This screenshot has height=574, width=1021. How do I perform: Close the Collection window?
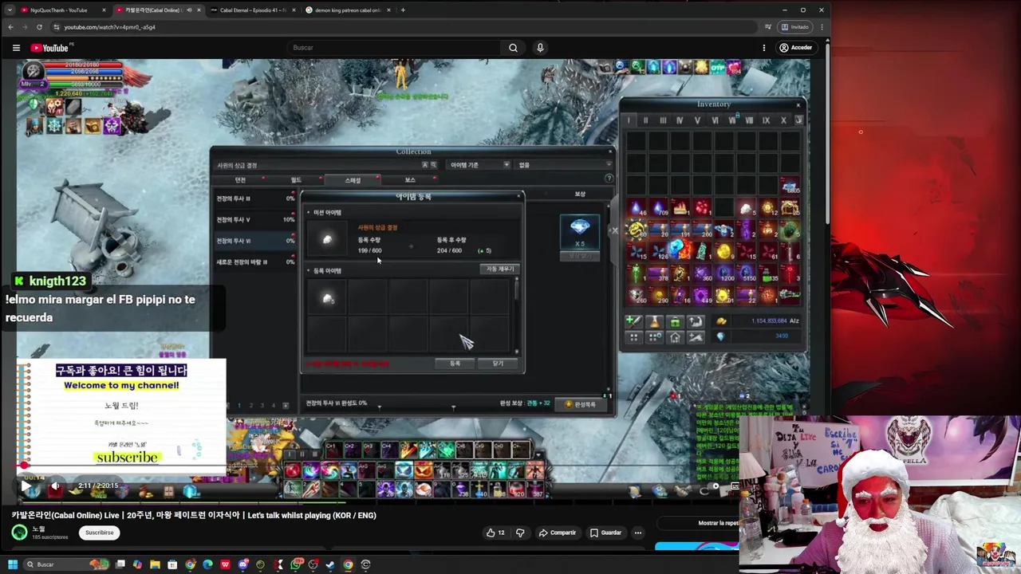click(x=610, y=151)
